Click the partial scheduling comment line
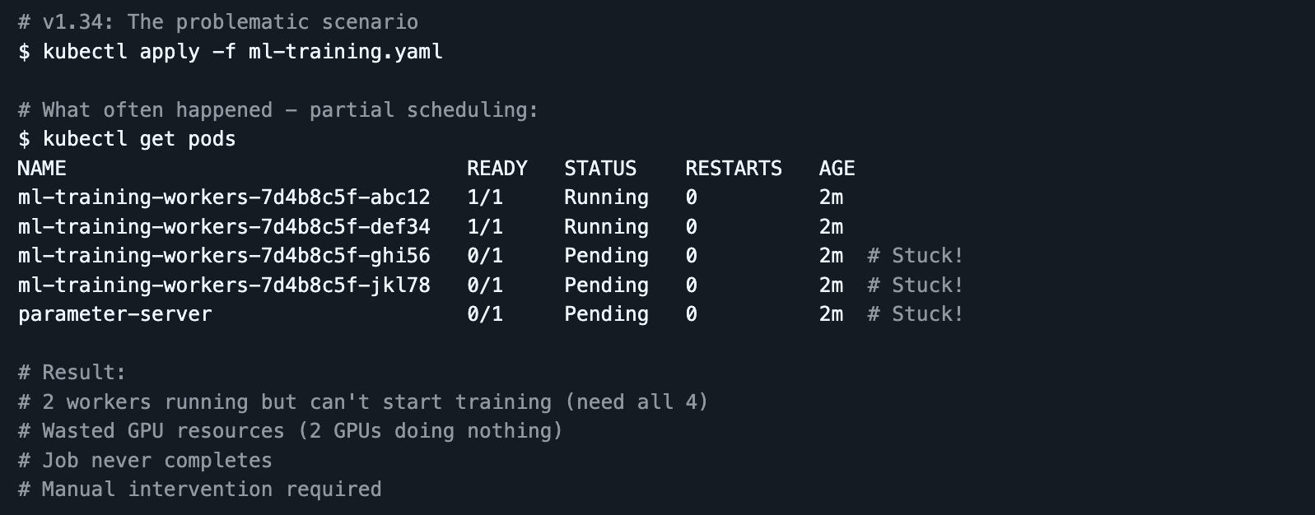The width and height of the screenshot is (1315, 515). click(x=278, y=110)
